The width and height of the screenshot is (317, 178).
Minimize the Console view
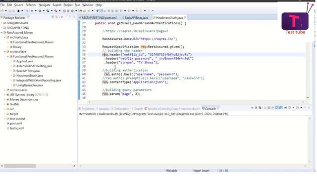coord(305,108)
